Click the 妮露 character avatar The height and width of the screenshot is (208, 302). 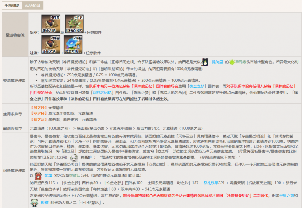pos(38,176)
